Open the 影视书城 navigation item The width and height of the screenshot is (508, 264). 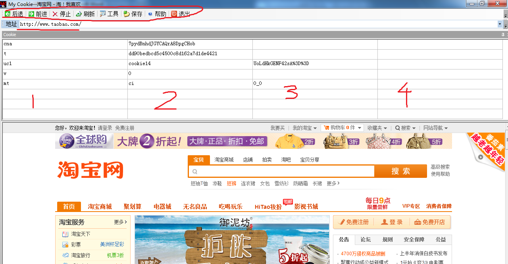click(x=306, y=206)
